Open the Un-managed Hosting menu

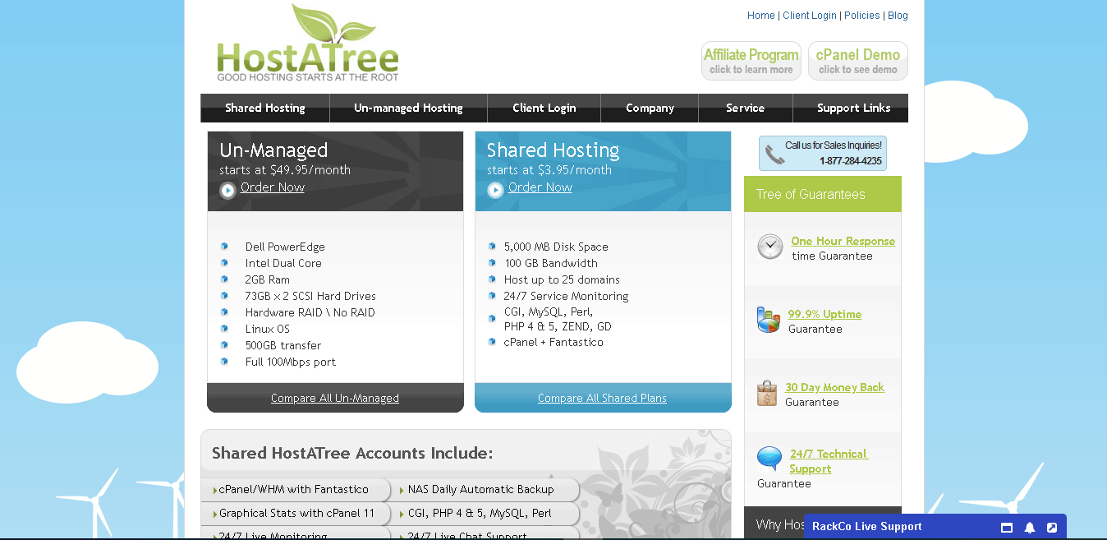point(408,108)
